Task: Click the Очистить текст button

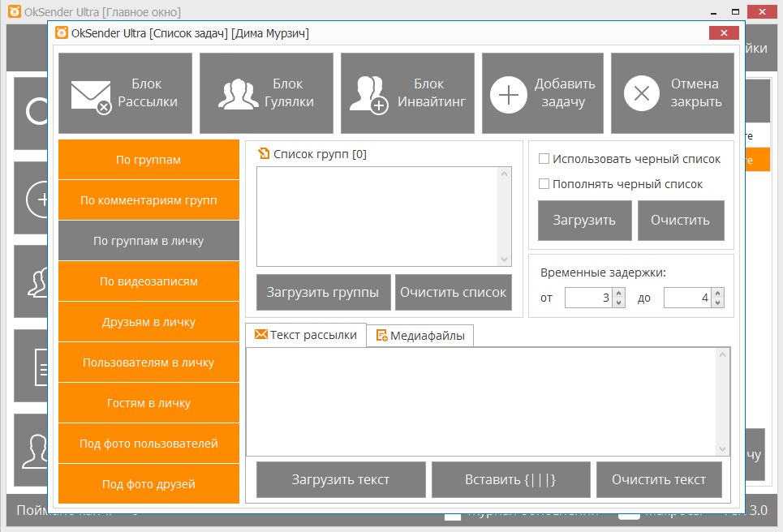Action: coord(659,479)
